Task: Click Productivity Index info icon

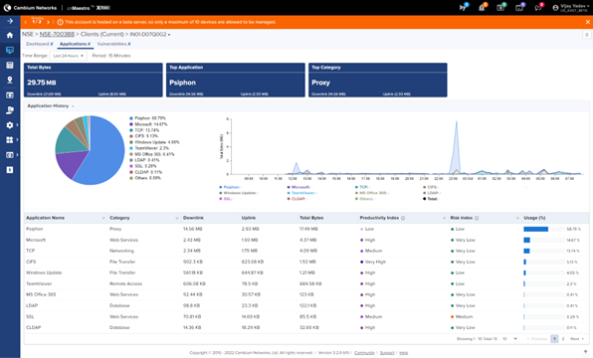Action: tap(403, 218)
